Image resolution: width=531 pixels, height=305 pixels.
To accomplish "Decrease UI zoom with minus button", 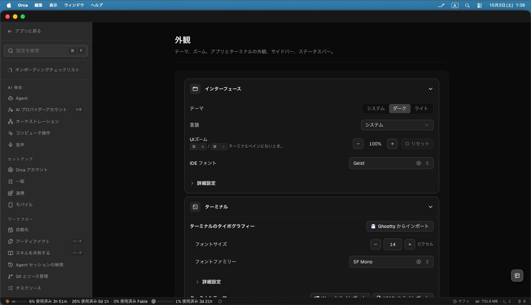I will click(x=358, y=144).
